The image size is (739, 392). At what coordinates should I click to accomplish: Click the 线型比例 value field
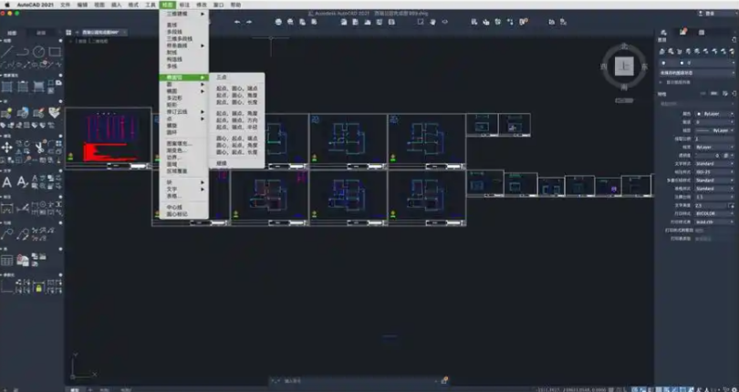pos(715,139)
